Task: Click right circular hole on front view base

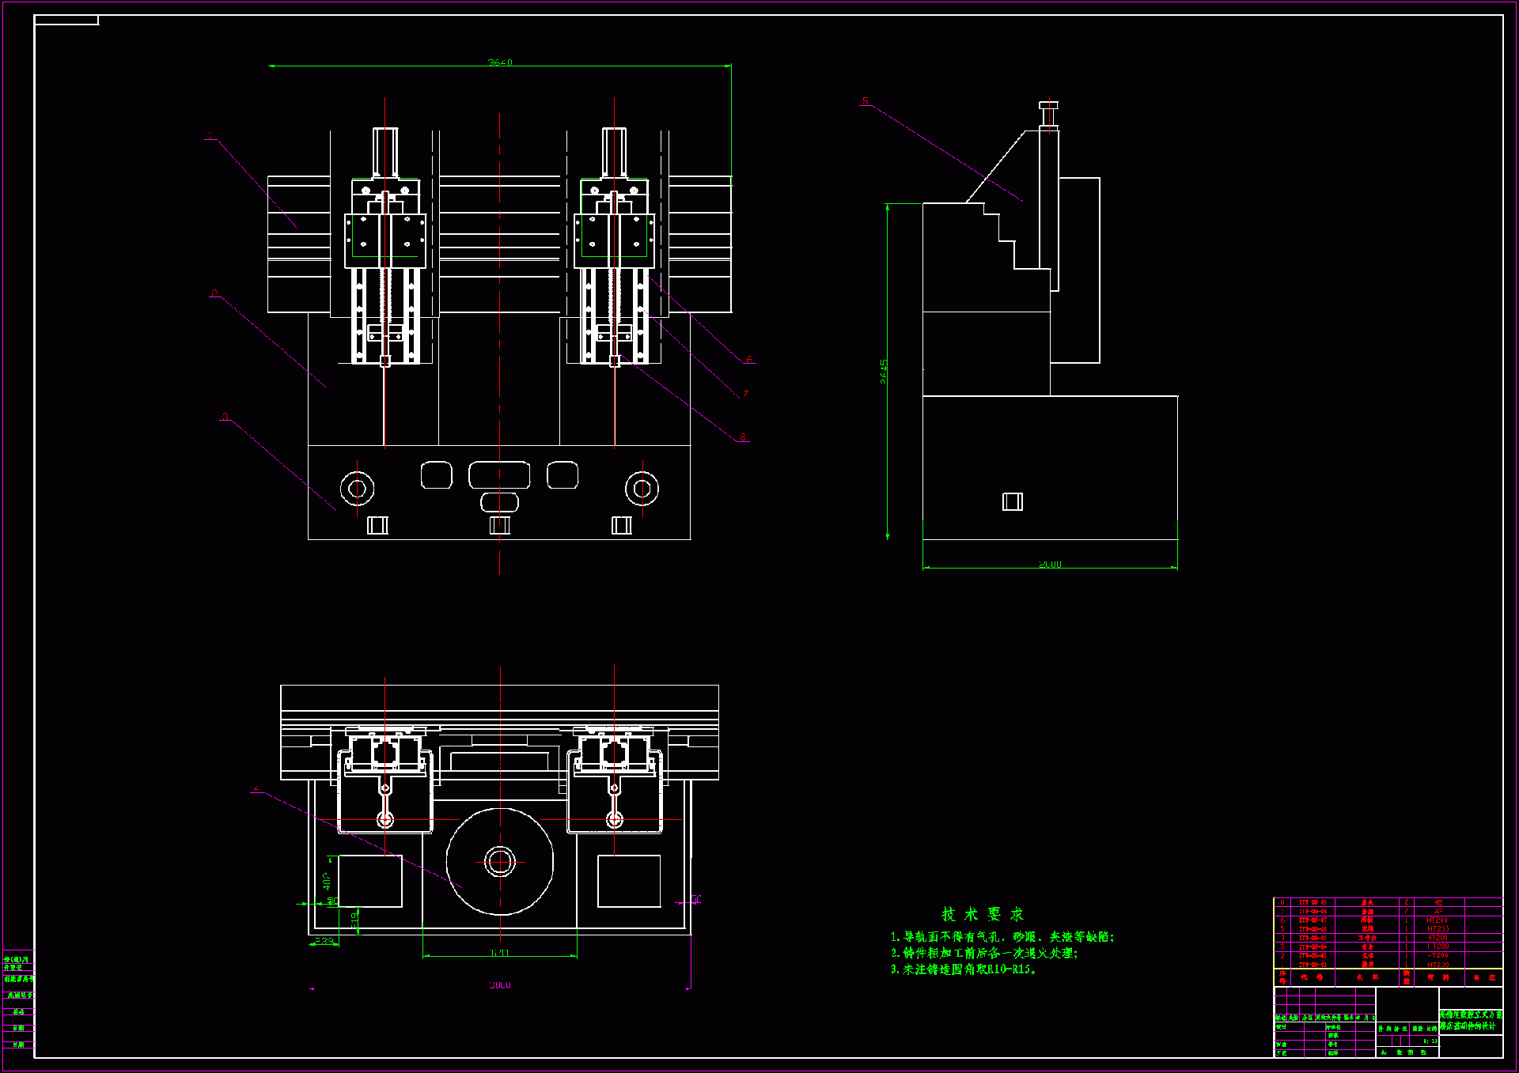Action: tap(642, 489)
